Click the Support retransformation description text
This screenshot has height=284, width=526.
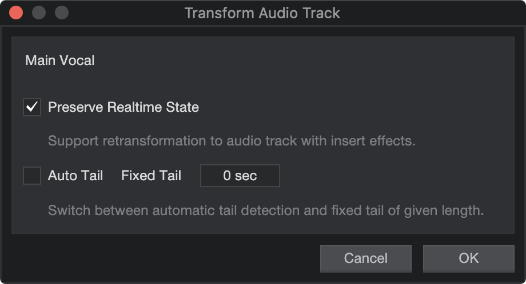(232, 141)
